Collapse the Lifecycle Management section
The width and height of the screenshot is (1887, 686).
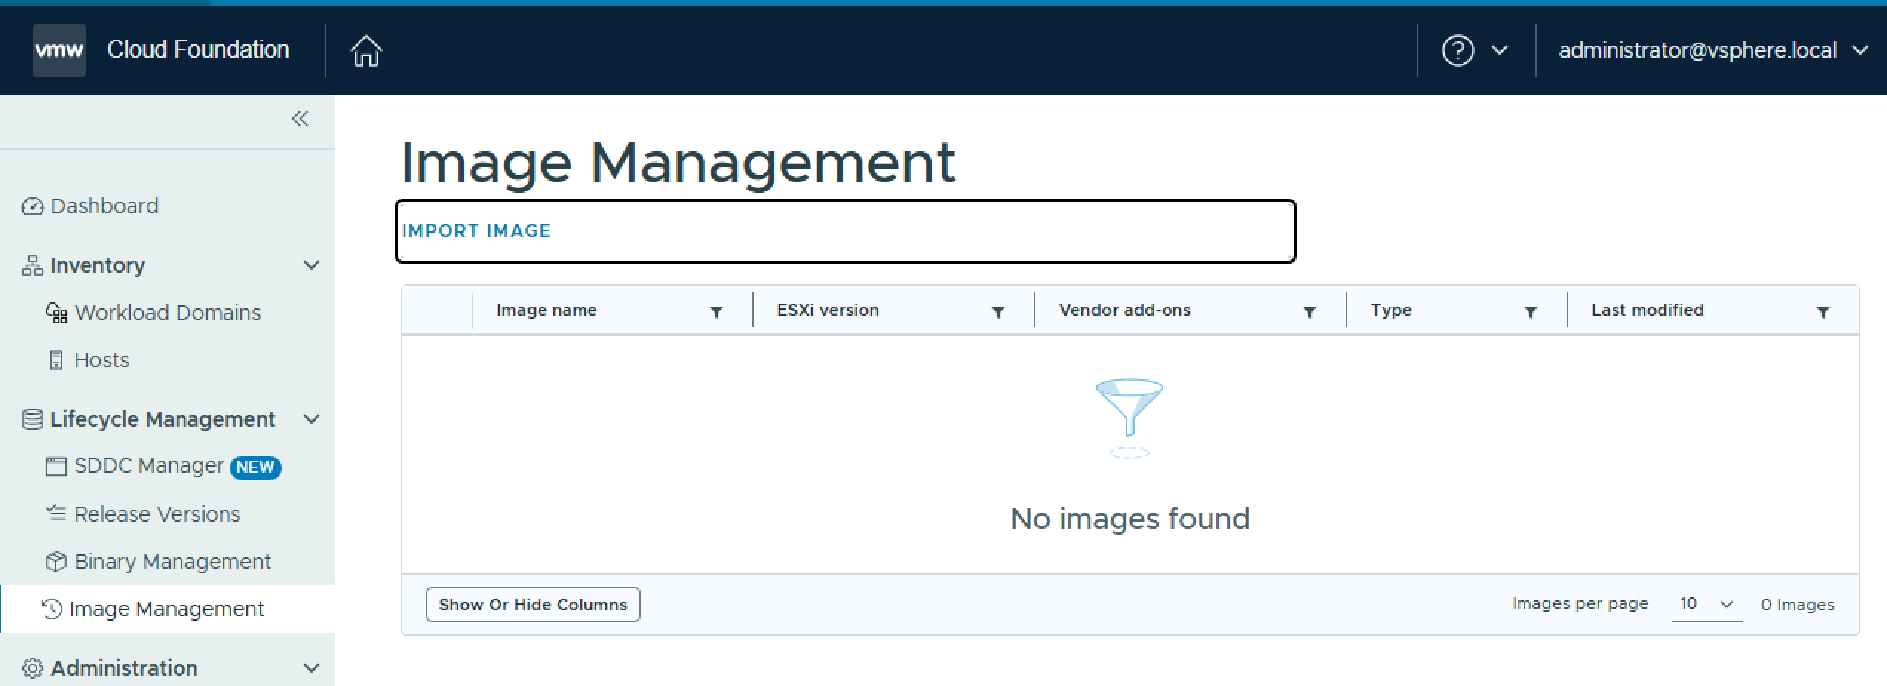pyautogui.click(x=312, y=419)
